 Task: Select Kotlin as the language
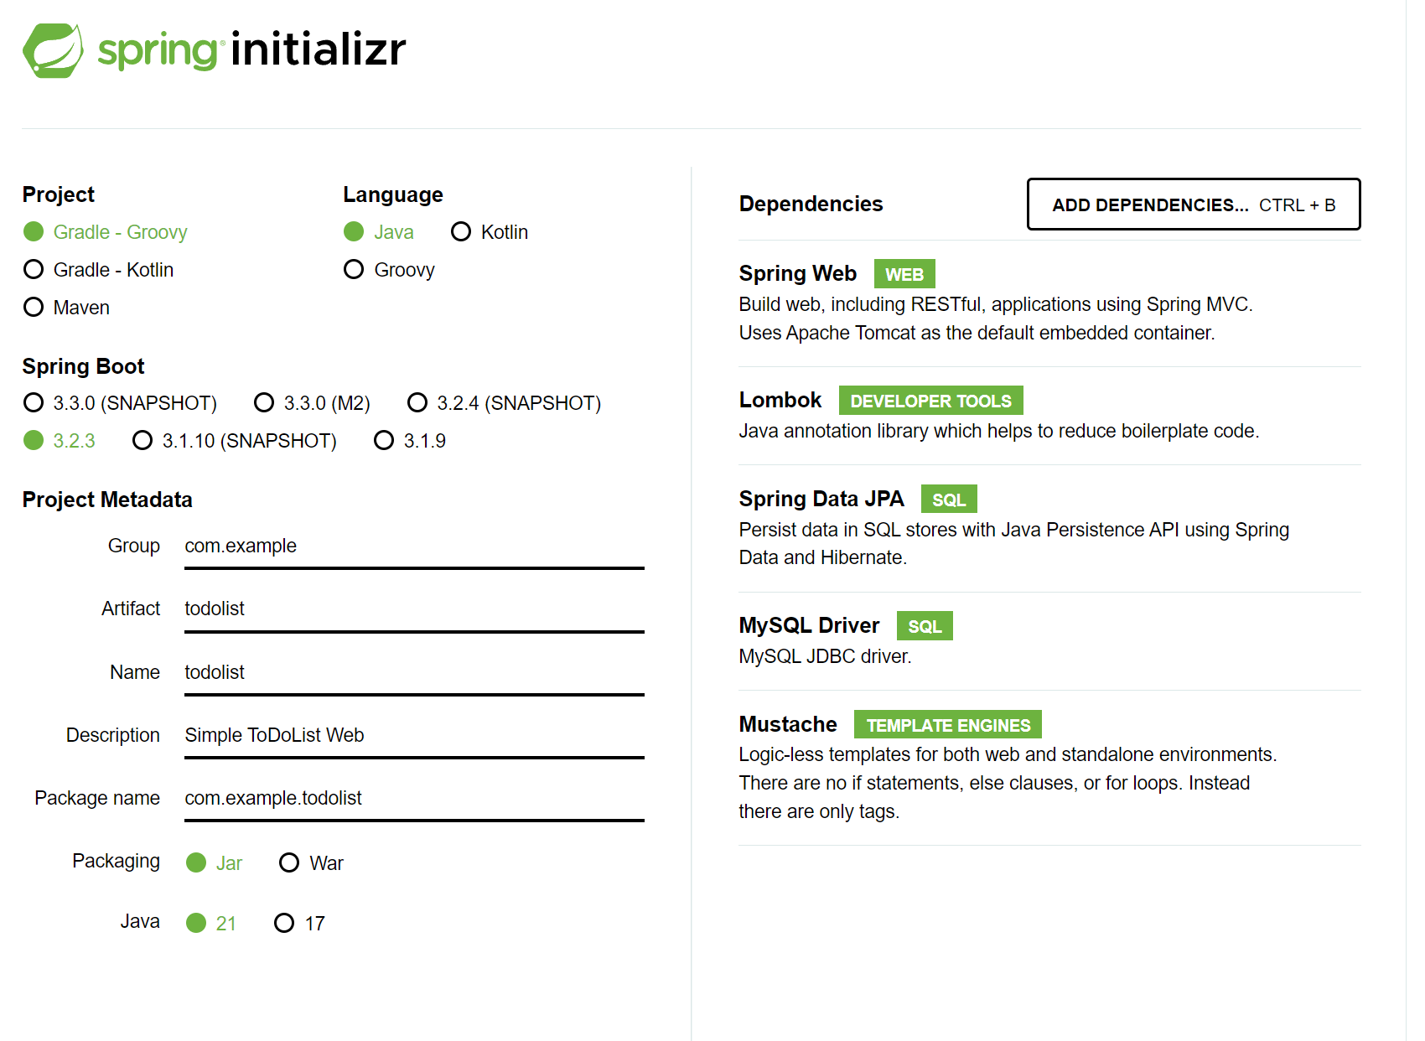(461, 232)
